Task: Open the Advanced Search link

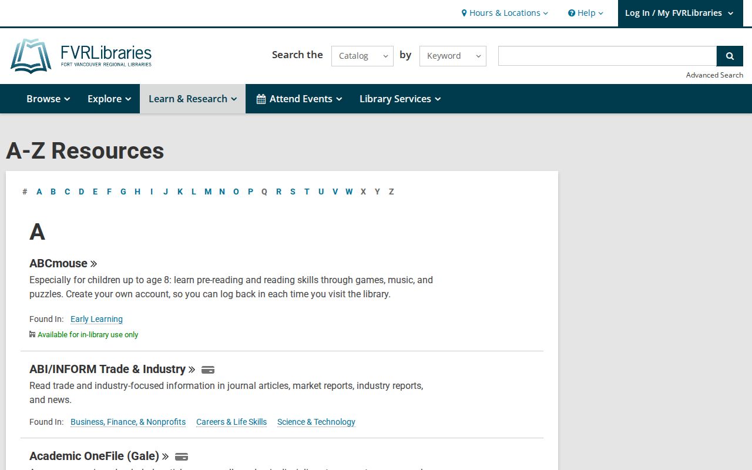Action: 714,75
